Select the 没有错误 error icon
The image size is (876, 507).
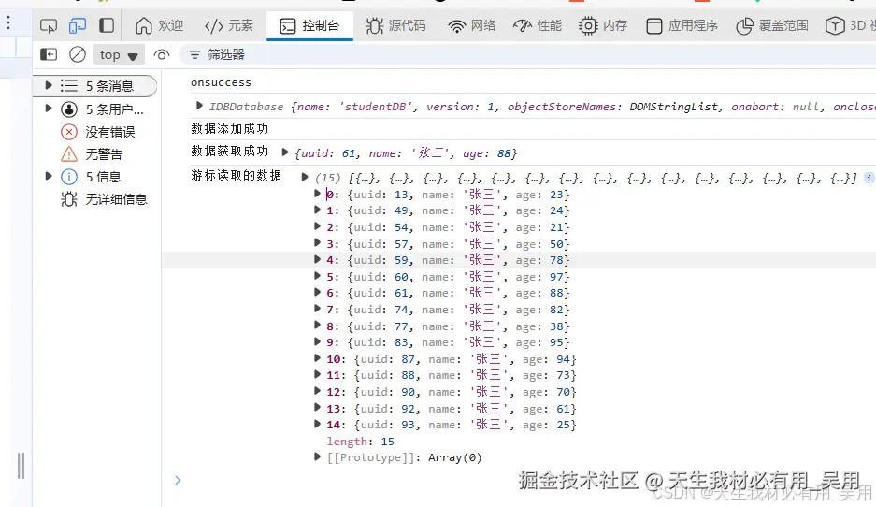pyautogui.click(x=69, y=132)
